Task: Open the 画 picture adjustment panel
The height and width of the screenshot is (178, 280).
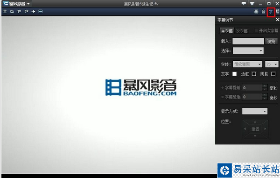Action: click(256, 12)
